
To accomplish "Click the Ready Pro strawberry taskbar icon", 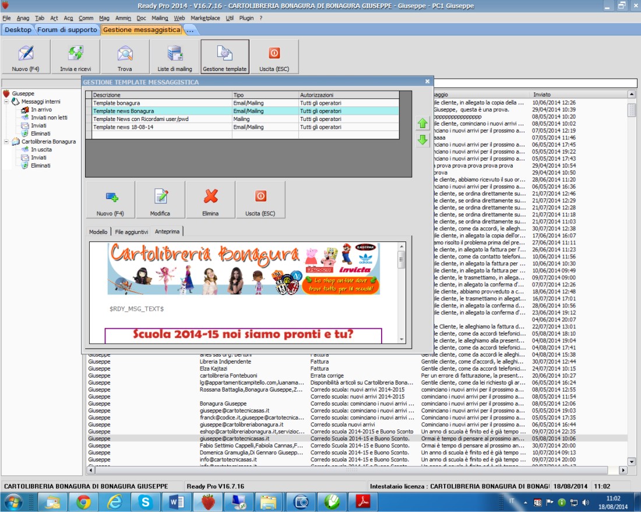I will point(207,502).
